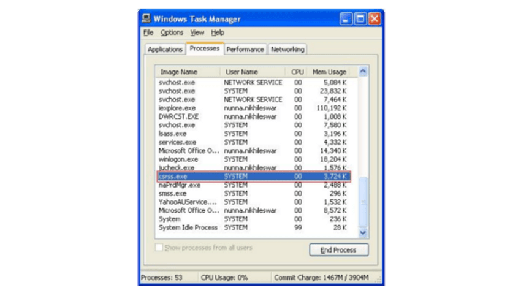Screen dimensions: 521x293
Task: Sort by Mem Usage column header
Action: (x=329, y=72)
